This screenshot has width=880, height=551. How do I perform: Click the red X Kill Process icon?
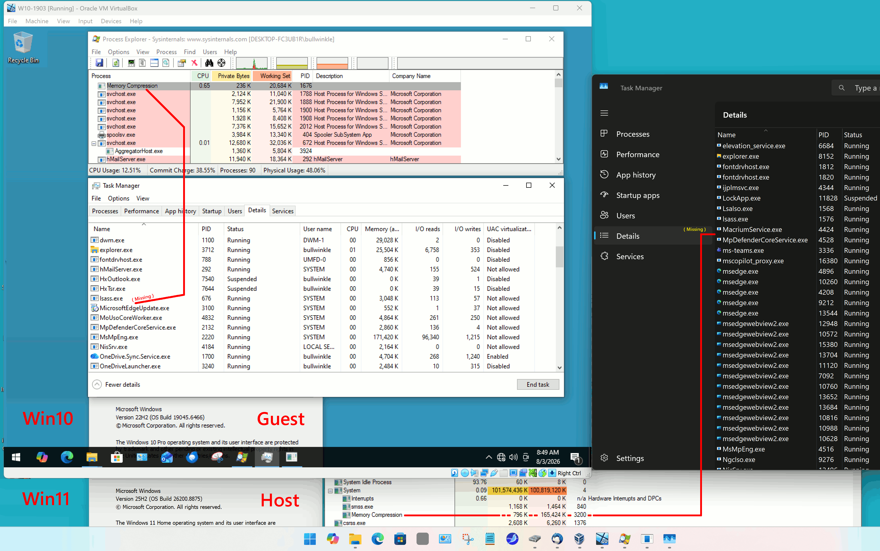click(194, 63)
